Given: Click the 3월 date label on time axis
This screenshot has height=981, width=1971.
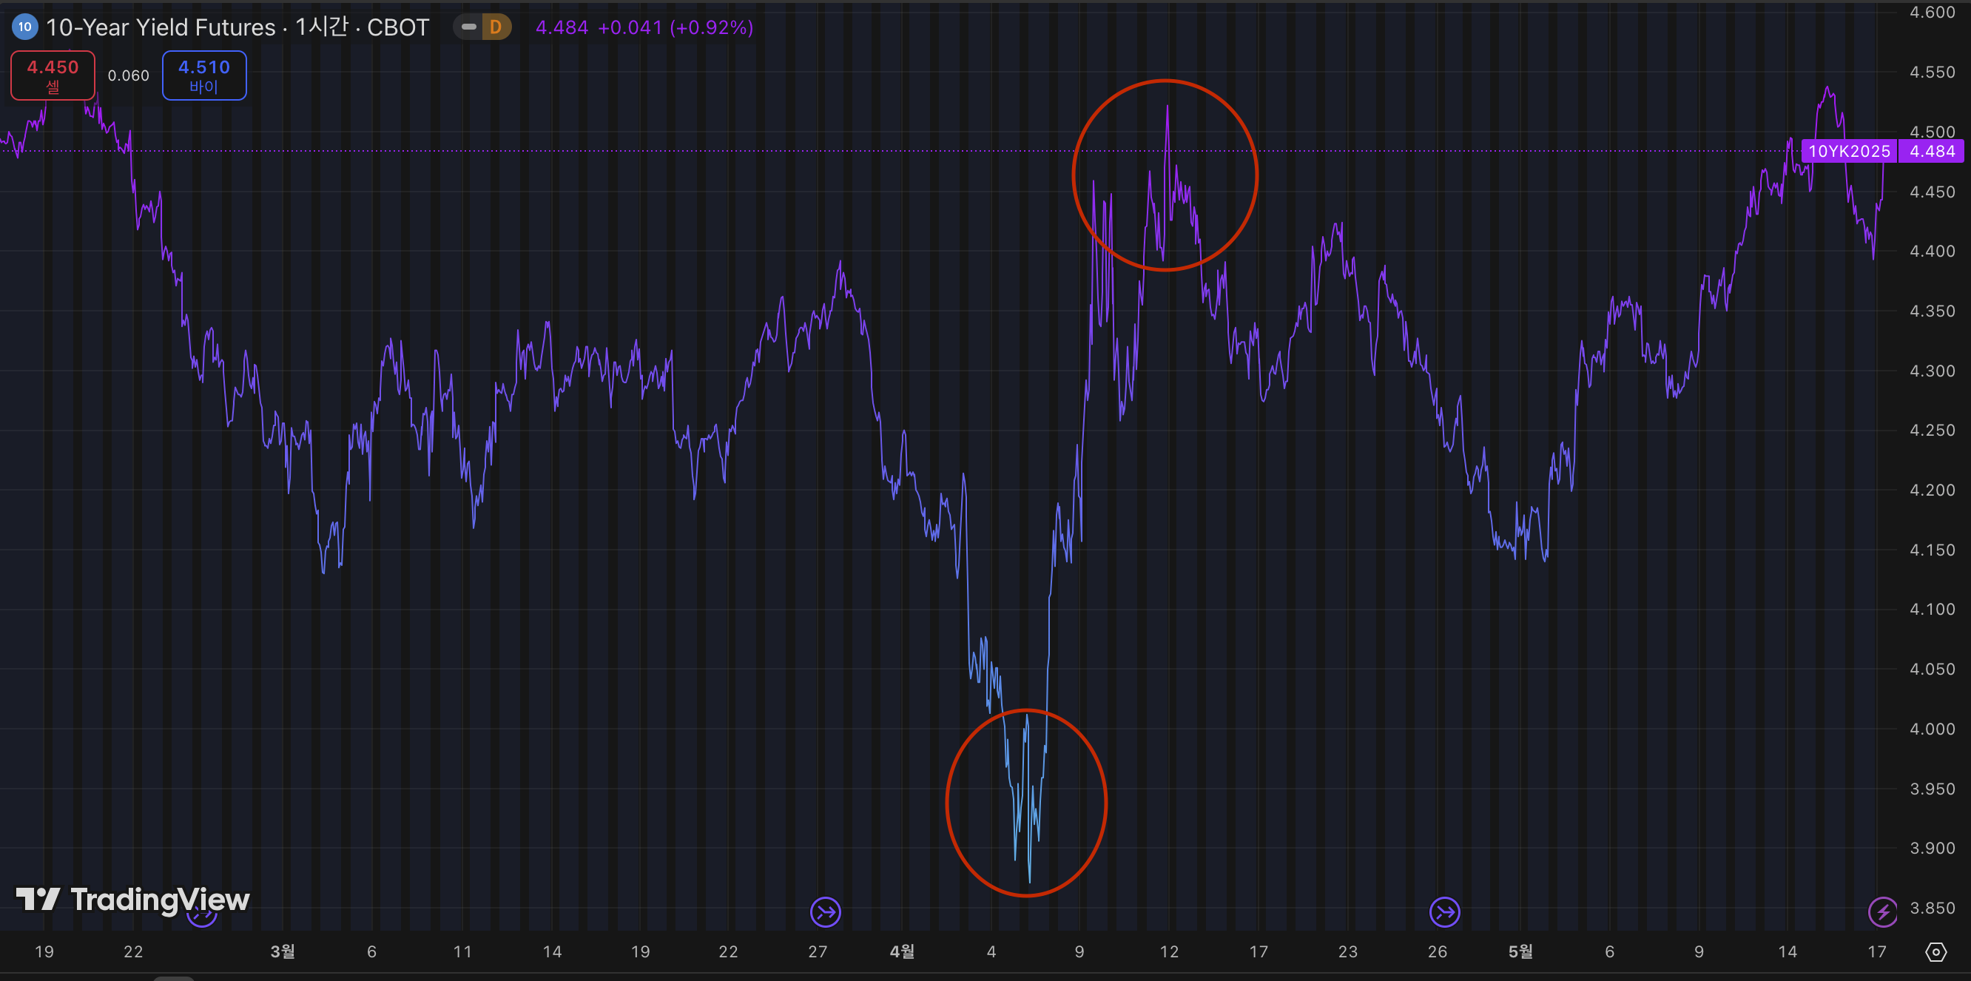Looking at the screenshot, I should [x=283, y=951].
